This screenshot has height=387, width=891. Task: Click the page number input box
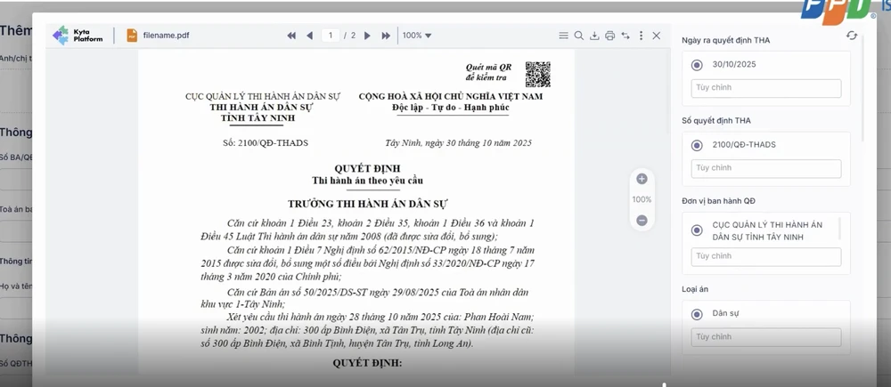[331, 36]
